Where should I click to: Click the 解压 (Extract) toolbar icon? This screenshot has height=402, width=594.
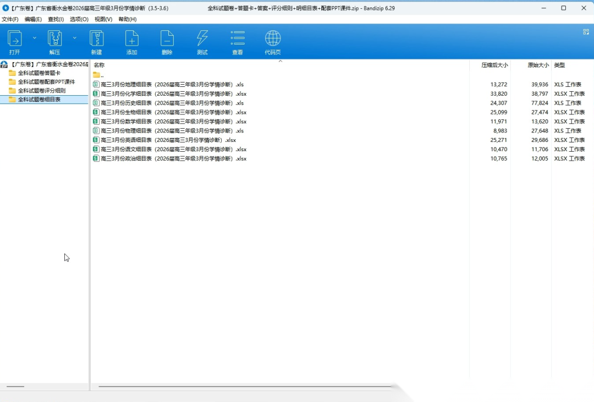tap(54, 39)
